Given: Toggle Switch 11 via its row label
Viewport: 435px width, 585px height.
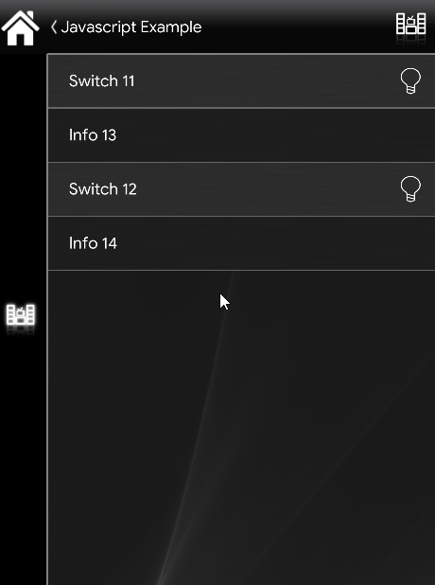Looking at the screenshot, I should tap(101, 81).
